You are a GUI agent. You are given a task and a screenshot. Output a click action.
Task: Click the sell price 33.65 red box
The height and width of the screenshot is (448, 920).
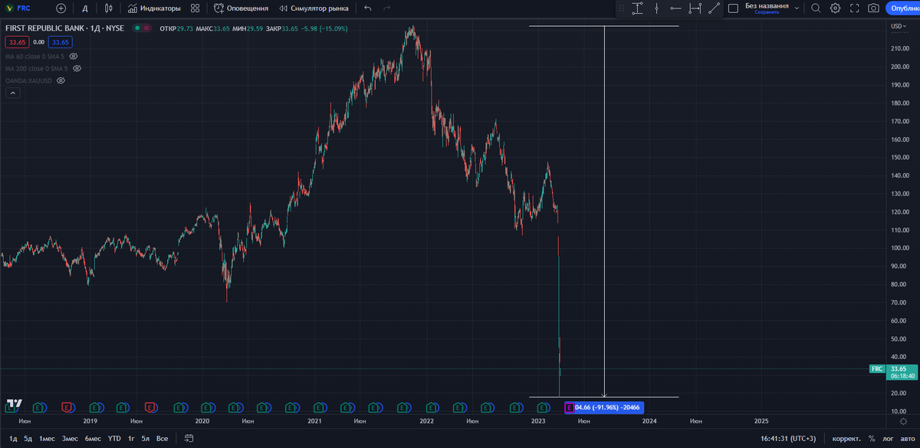coord(18,42)
